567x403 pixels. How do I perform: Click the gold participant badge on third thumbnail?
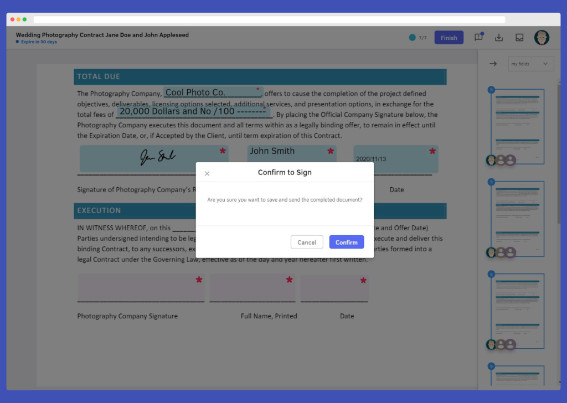click(x=502, y=344)
